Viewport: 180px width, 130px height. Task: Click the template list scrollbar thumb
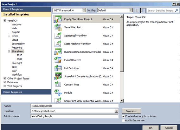point(122,45)
